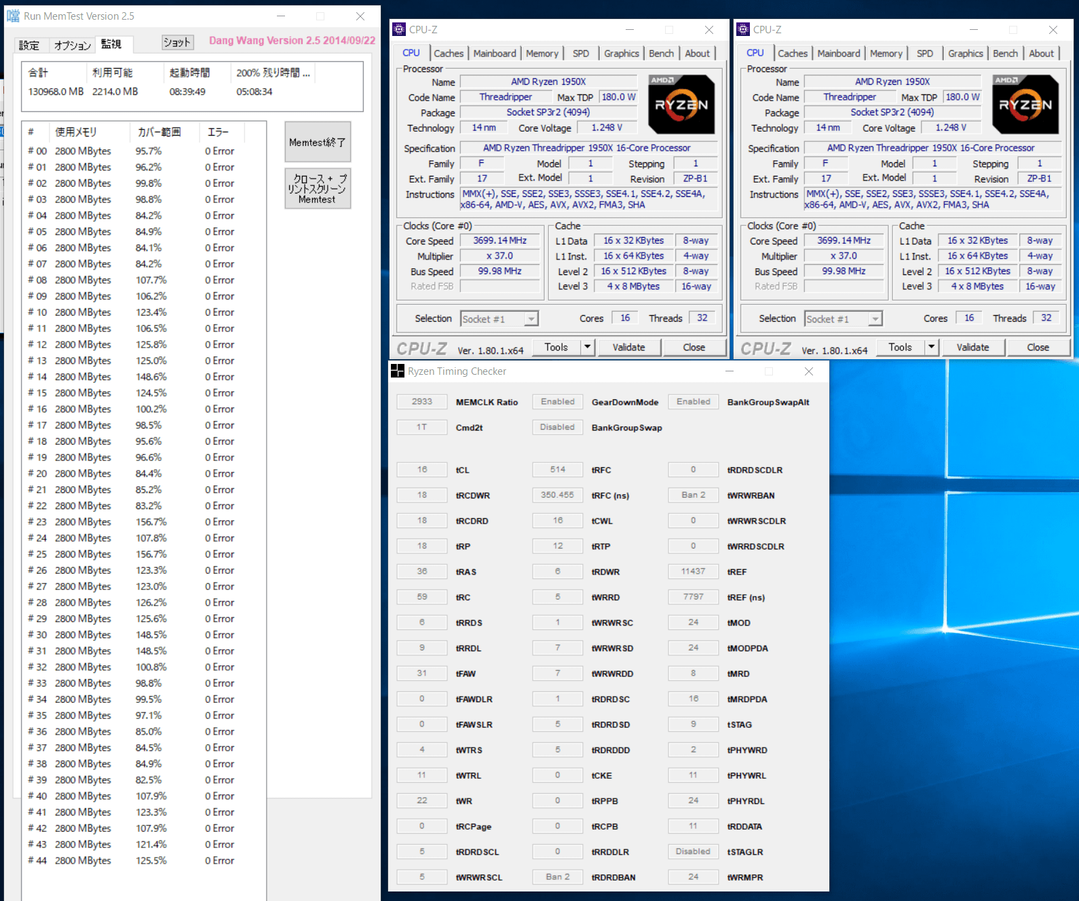Image resolution: width=1079 pixels, height=901 pixels.
Task: Minimize the Run MemTest window
Action: click(x=281, y=16)
